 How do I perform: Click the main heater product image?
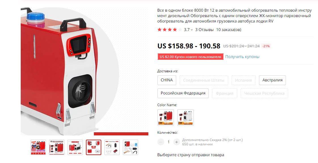(x=85, y=71)
